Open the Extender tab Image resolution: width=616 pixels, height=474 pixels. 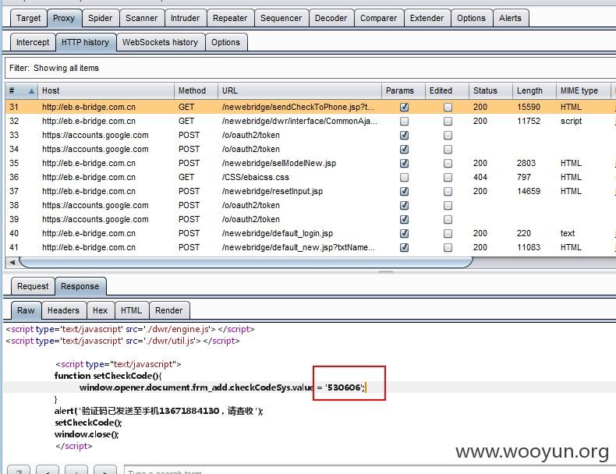pyautogui.click(x=427, y=18)
